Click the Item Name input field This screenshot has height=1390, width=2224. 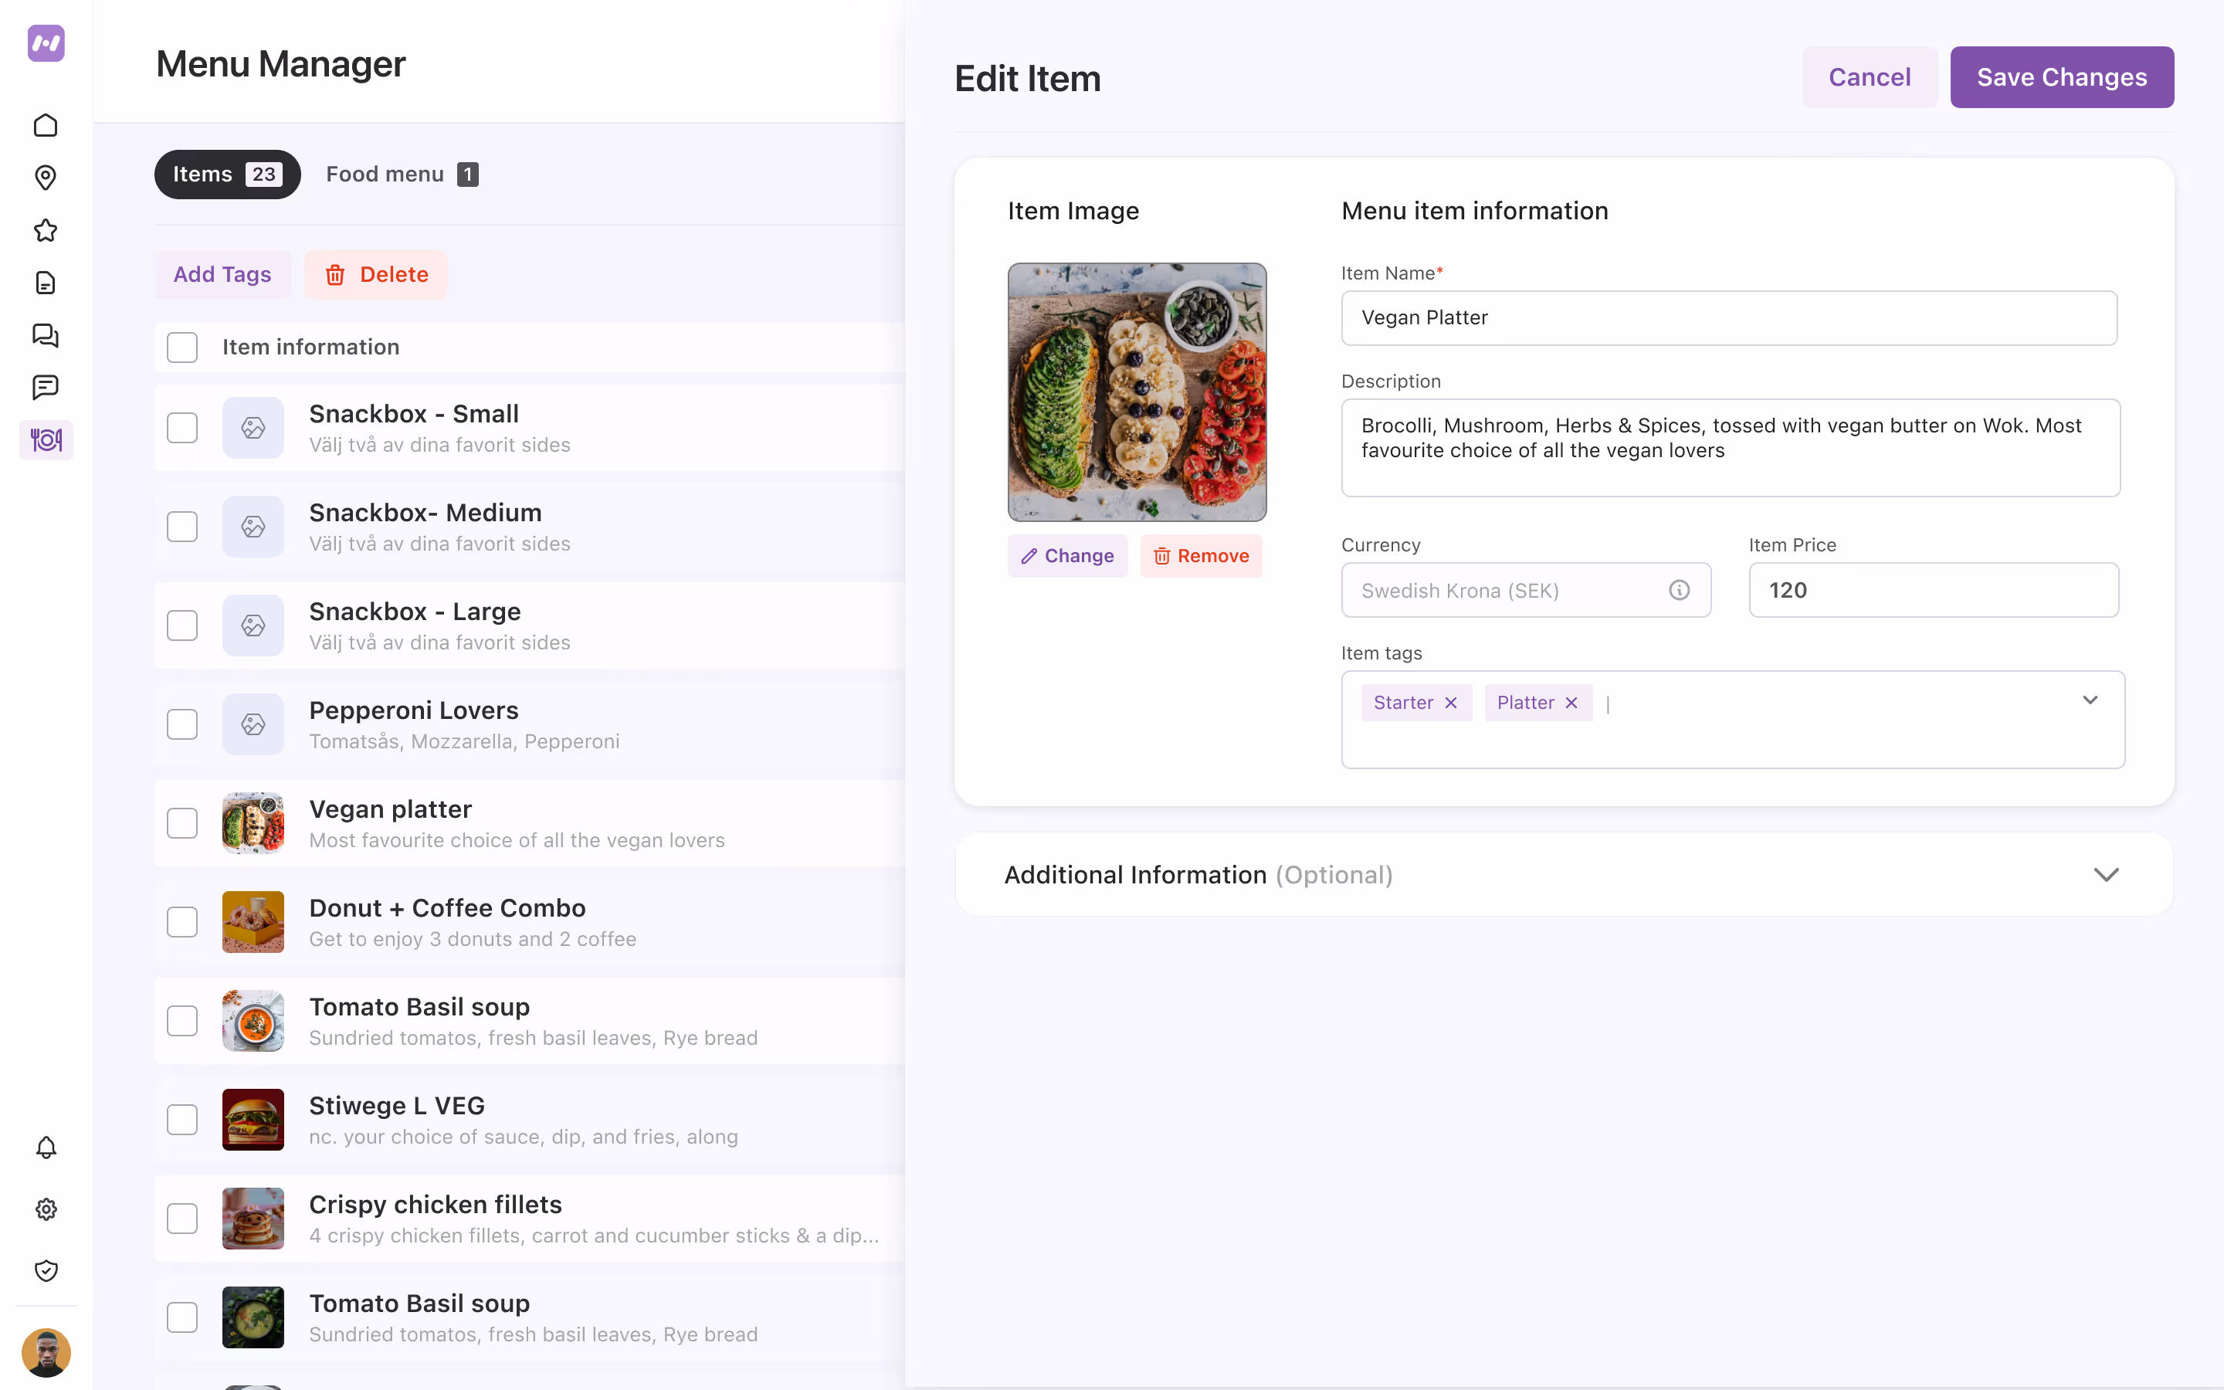pyautogui.click(x=1729, y=318)
